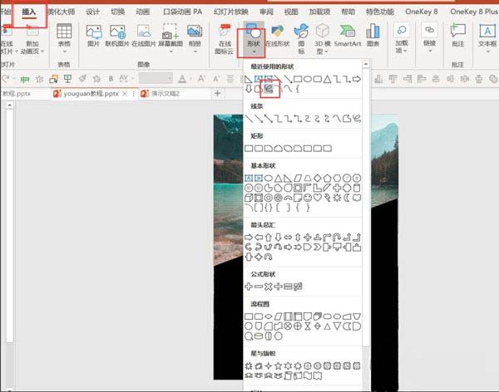Click the 联机图片 (Online Pictures) icon
The image size is (499, 392).
point(117,36)
